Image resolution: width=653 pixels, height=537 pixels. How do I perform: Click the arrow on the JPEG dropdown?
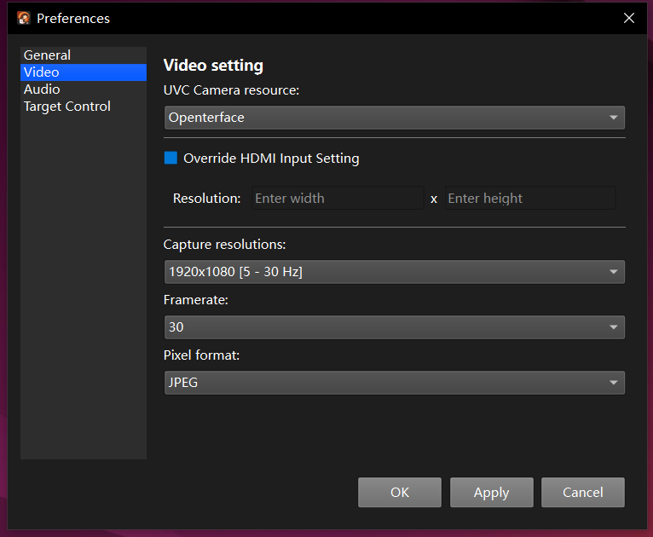coord(613,383)
